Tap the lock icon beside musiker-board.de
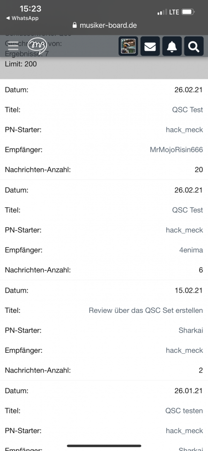Viewport: 208px width, 451px height. tap(75, 25)
